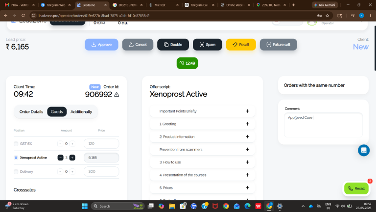
Task: Open the password key icon in address bar
Action: click(x=319, y=15)
